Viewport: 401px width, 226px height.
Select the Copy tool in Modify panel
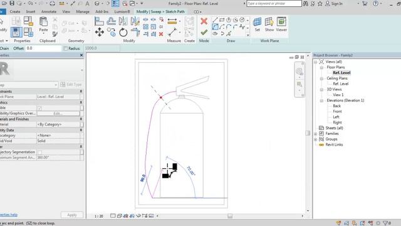(x=112, y=32)
